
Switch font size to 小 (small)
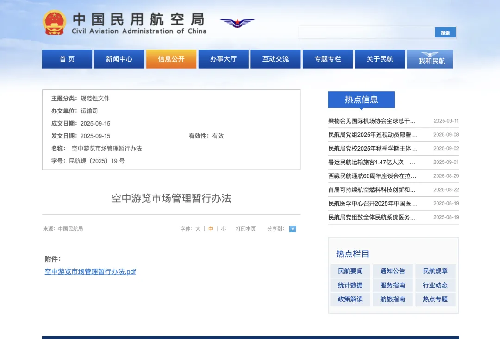tap(224, 228)
